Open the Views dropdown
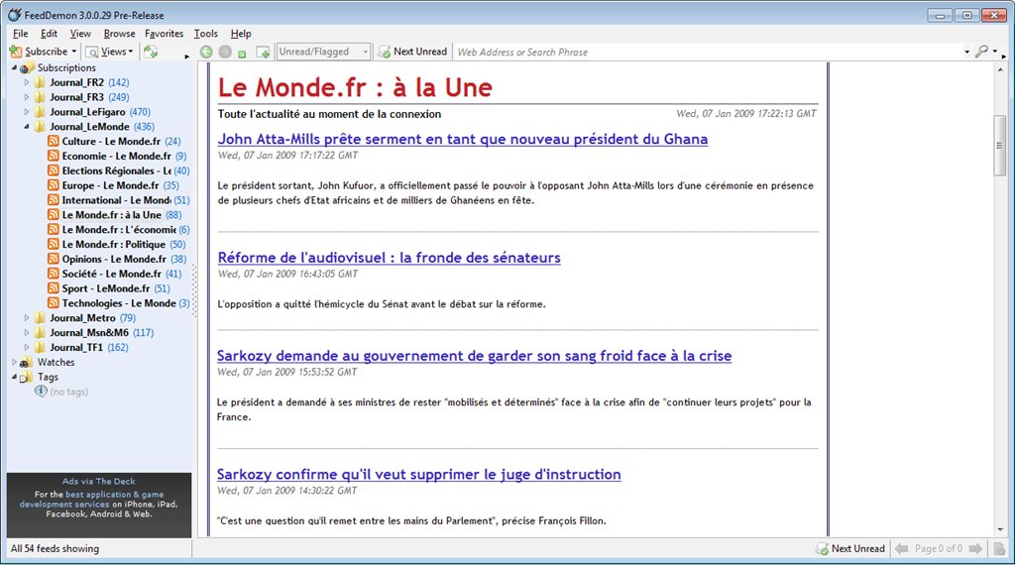Image resolution: width=1015 pixels, height=565 pixels. [x=110, y=52]
